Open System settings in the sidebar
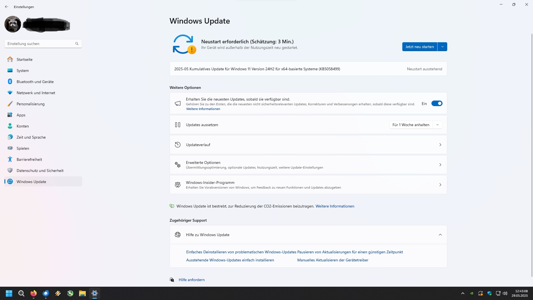This screenshot has height=300, width=533. 43,71
